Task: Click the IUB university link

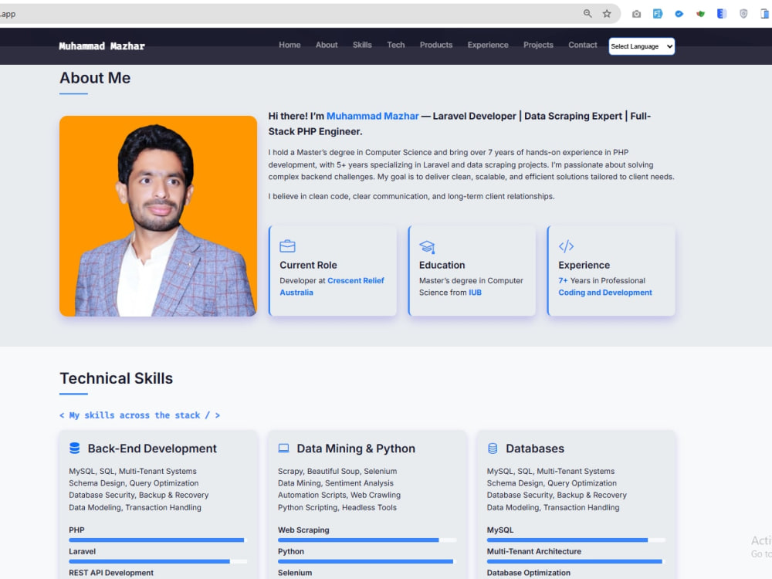Action: coord(475,293)
